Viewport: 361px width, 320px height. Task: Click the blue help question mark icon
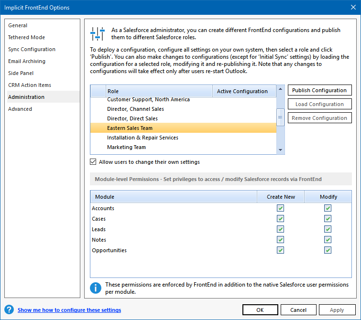coord(9,310)
